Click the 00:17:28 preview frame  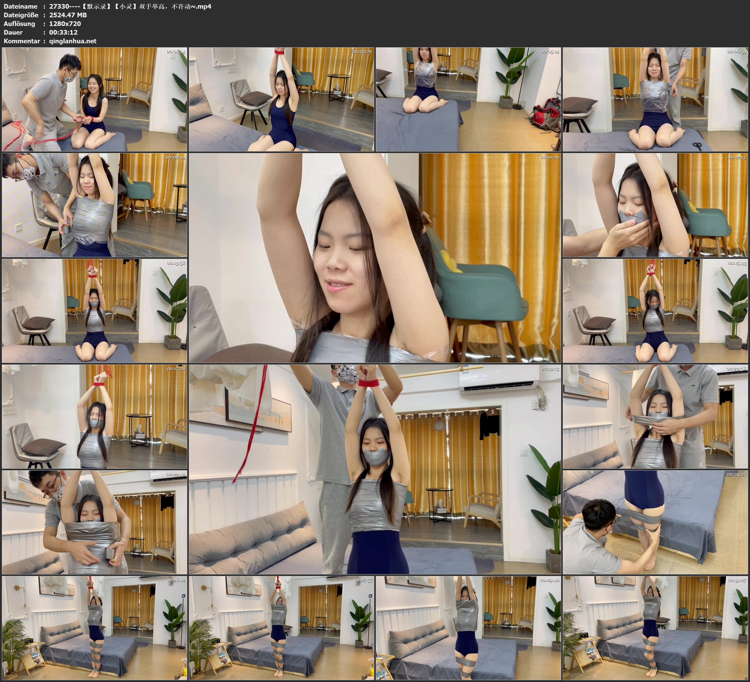pyautogui.click(x=95, y=416)
